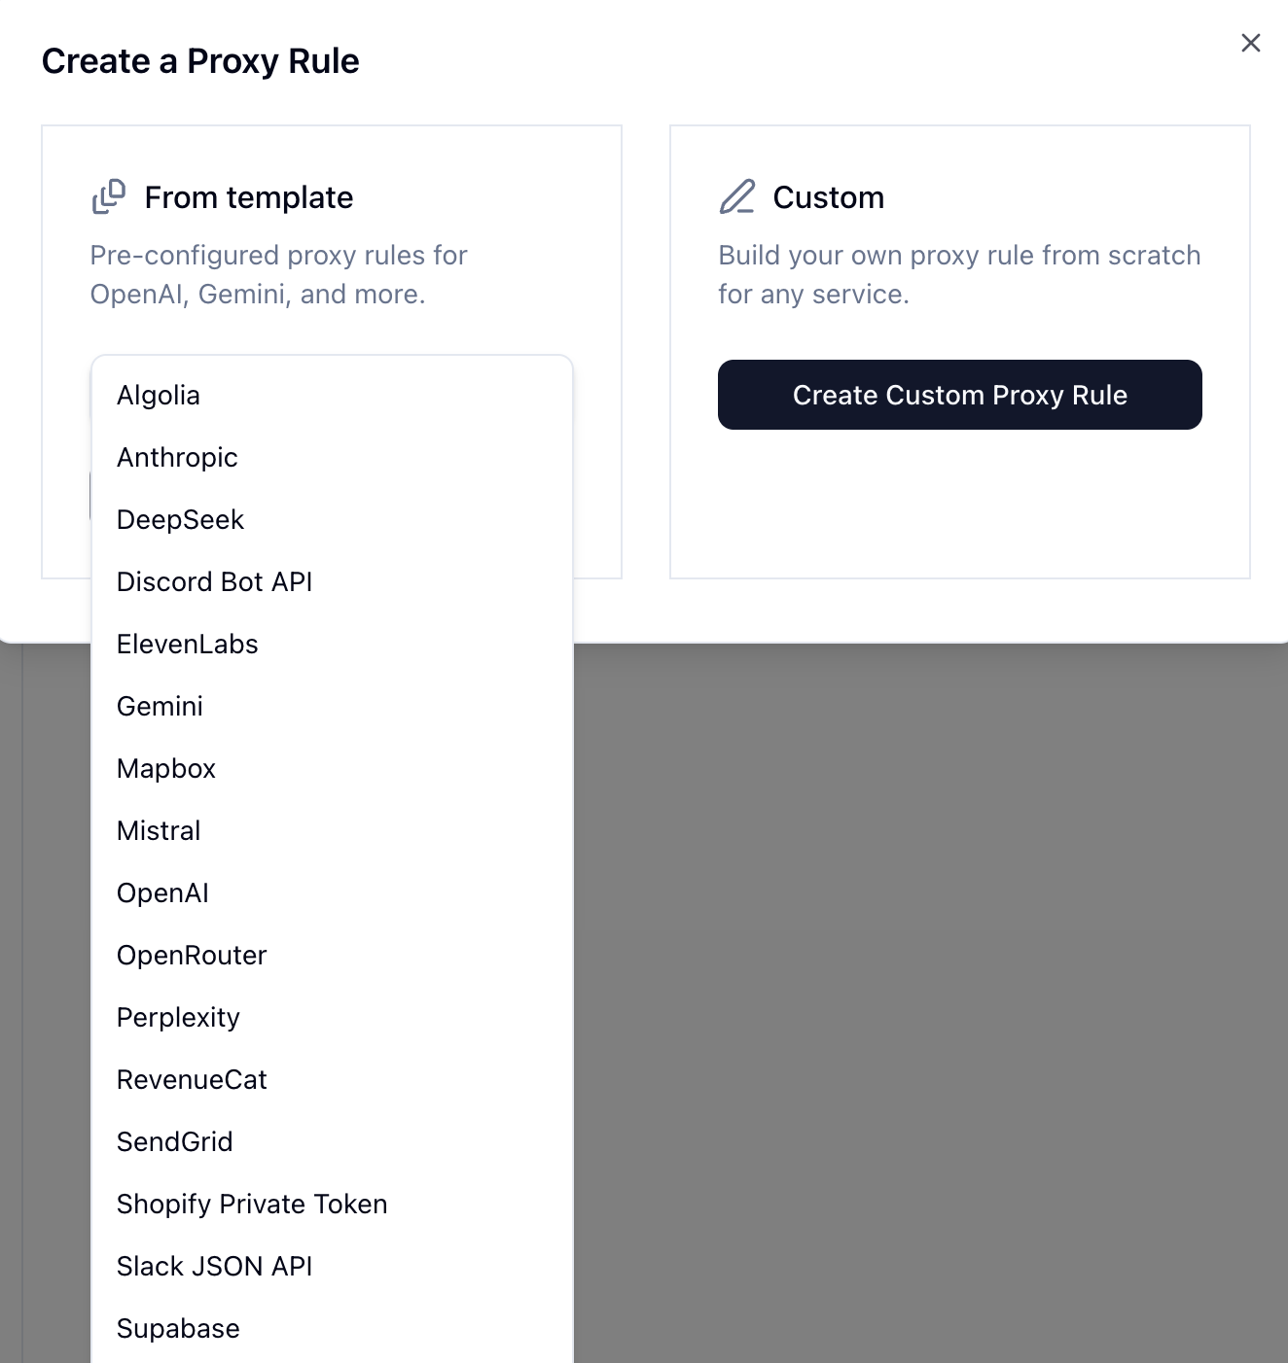Select the Gemini template

160,707
